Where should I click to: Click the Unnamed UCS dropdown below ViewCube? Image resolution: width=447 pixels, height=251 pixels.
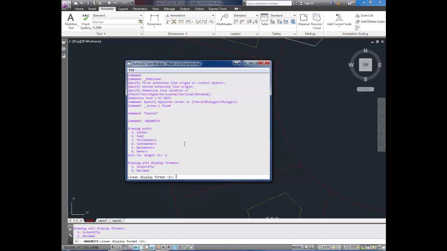click(x=365, y=89)
